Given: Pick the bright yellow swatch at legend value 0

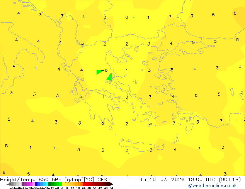Looking at the screenshot, I should pyautogui.click(x=63, y=184).
